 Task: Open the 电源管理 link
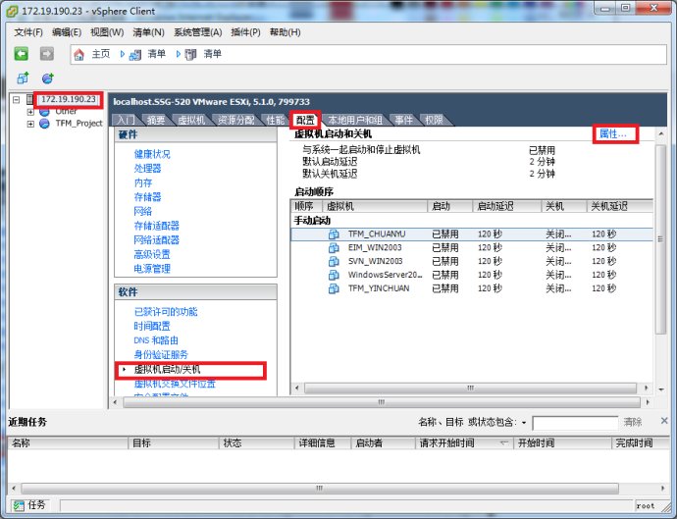coord(152,269)
